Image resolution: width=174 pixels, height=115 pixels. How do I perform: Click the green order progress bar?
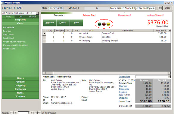pyautogui.click(x=57, y=13)
